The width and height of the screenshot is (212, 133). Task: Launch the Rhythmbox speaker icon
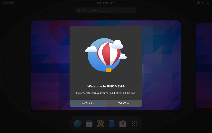[x=100, y=124]
